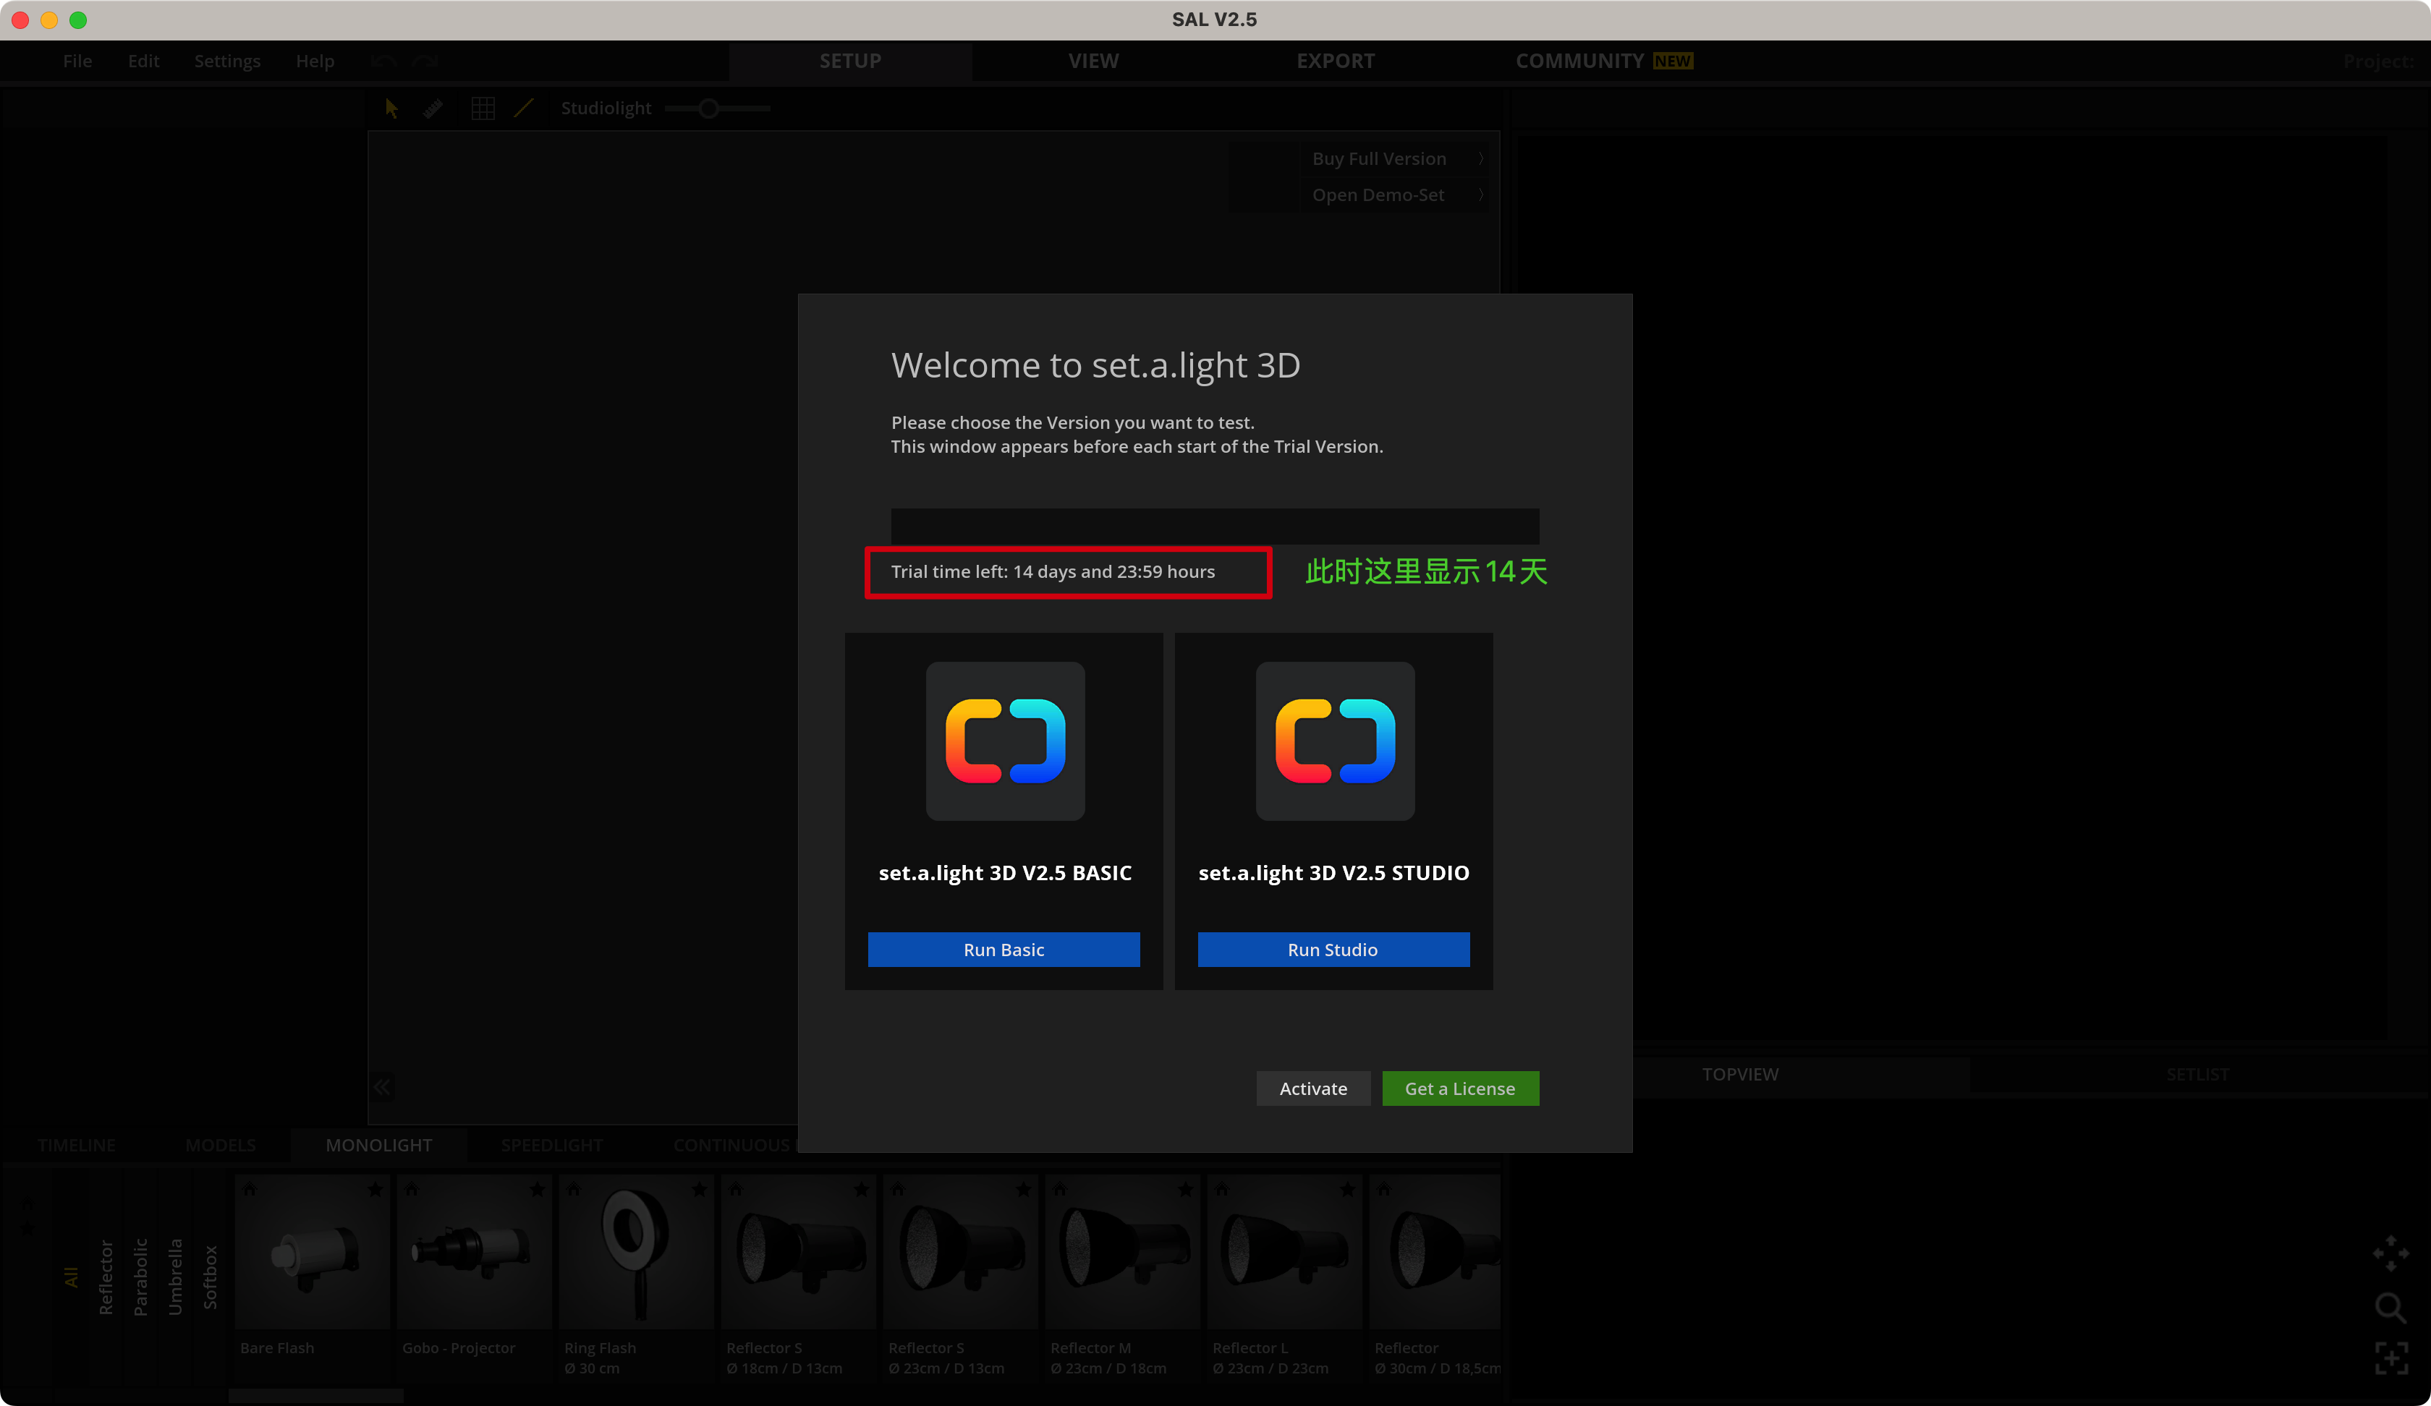Open the Help menu
The image size is (2431, 1406).
pyautogui.click(x=315, y=61)
